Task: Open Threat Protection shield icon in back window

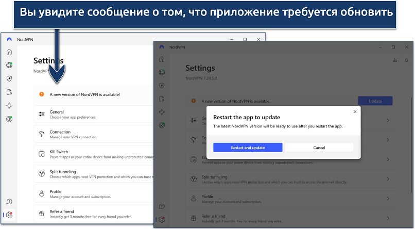Action: 9,78
